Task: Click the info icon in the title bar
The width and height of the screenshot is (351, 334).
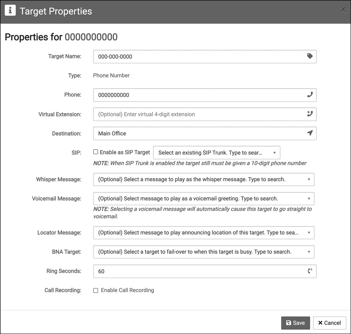Action: pos(10,10)
